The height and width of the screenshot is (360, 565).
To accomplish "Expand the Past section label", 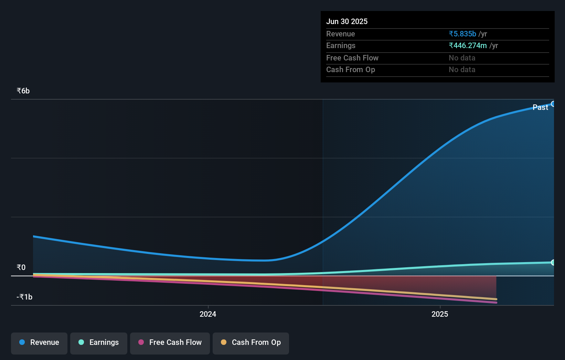I will (540, 107).
